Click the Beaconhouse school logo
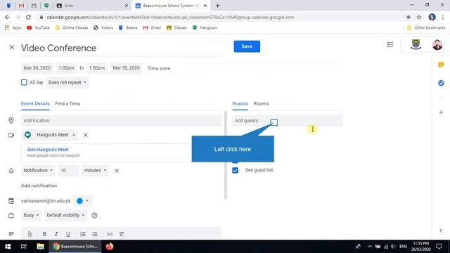The image size is (450, 253). click(x=416, y=44)
